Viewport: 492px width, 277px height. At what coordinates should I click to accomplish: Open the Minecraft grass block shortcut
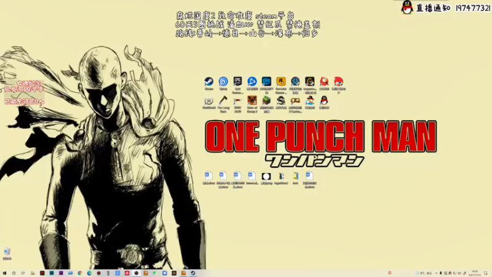coord(266,104)
